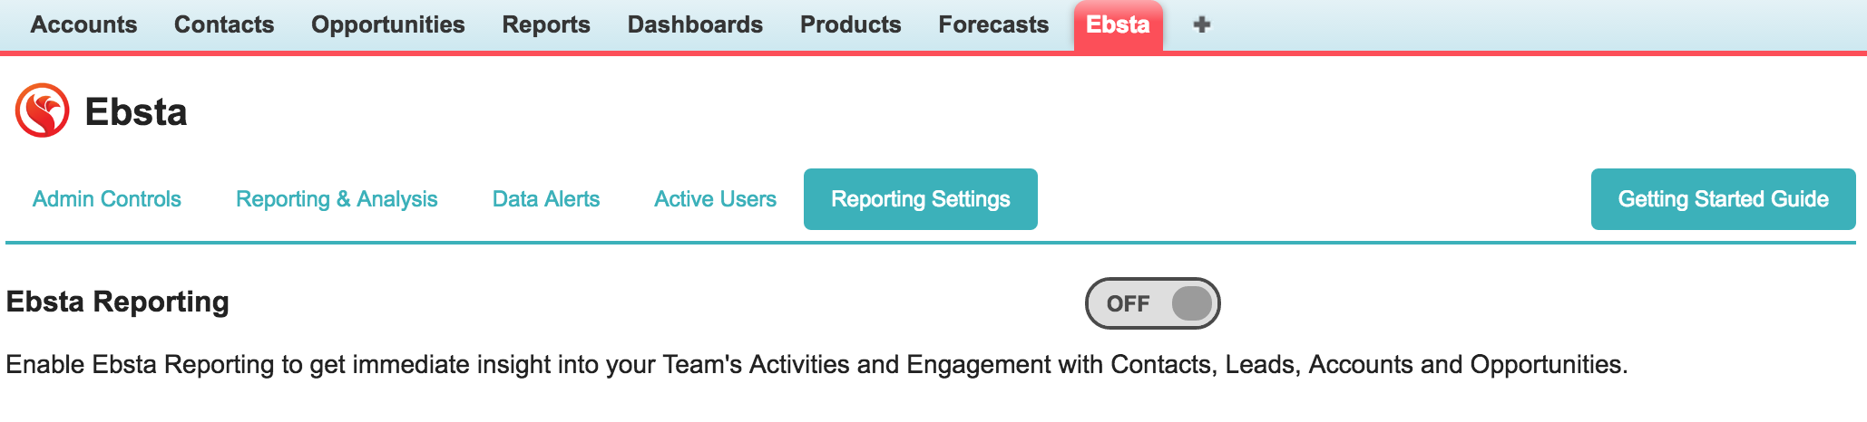Click the plus icon to add tab
The width and height of the screenshot is (1867, 422).
(1202, 24)
